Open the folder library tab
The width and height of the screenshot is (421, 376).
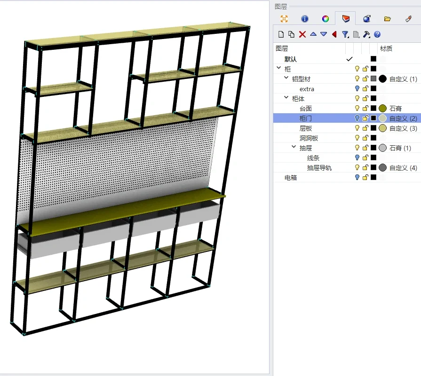click(x=387, y=19)
